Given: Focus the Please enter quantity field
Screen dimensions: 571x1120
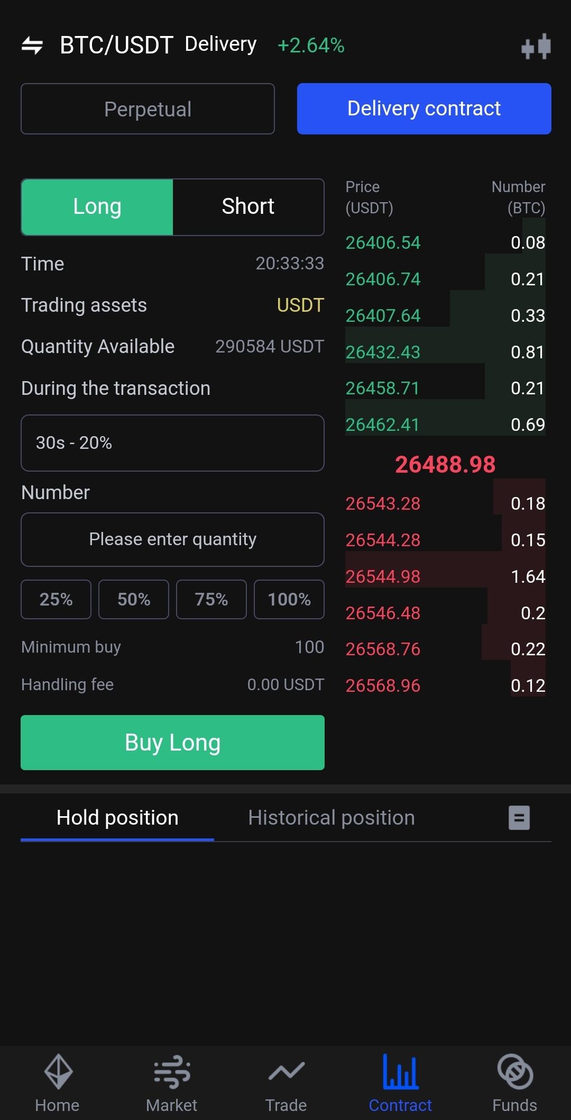Looking at the screenshot, I should coord(172,539).
